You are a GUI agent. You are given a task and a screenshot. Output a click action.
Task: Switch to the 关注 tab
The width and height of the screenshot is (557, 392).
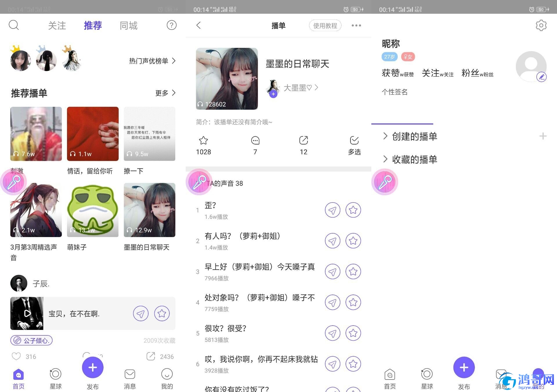click(x=57, y=26)
